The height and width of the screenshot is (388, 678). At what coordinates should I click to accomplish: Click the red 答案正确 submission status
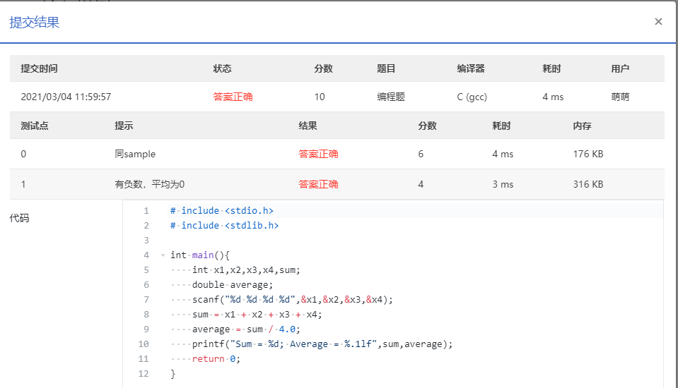(x=233, y=97)
